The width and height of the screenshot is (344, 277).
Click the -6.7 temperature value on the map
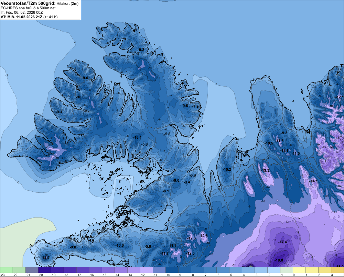point(184,83)
